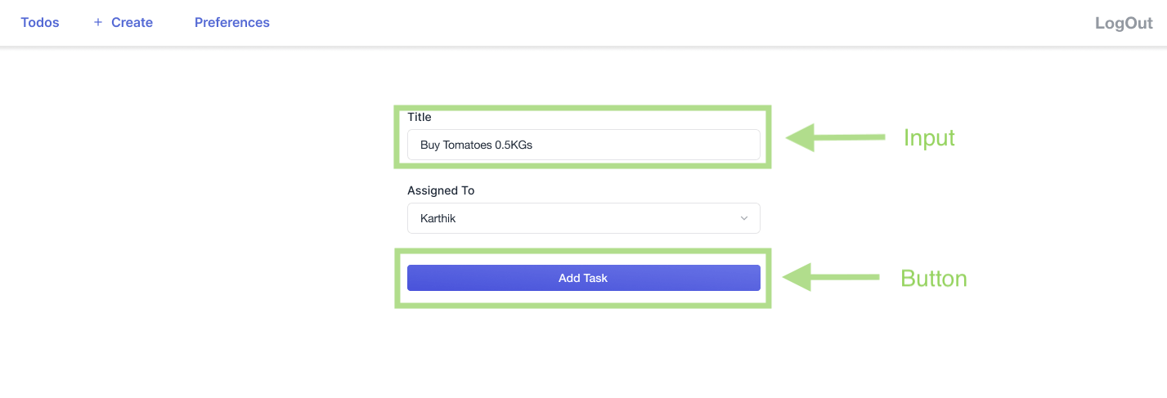The image size is (1167, 398).
Task: Open Preferences from the top navigation
Action: (x=232, y=23)
